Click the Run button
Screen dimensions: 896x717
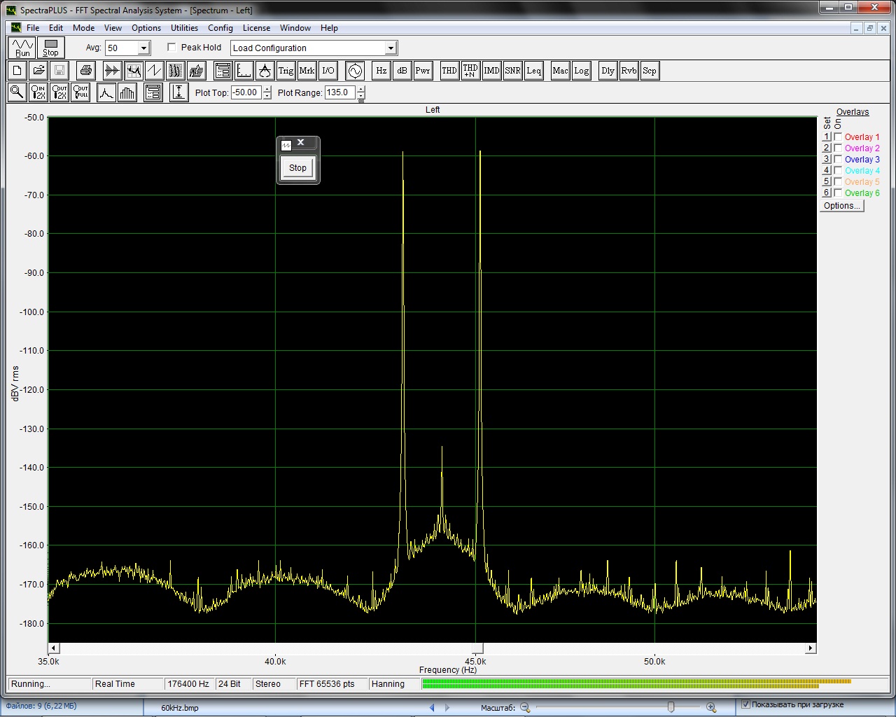(x=22, y=48)
